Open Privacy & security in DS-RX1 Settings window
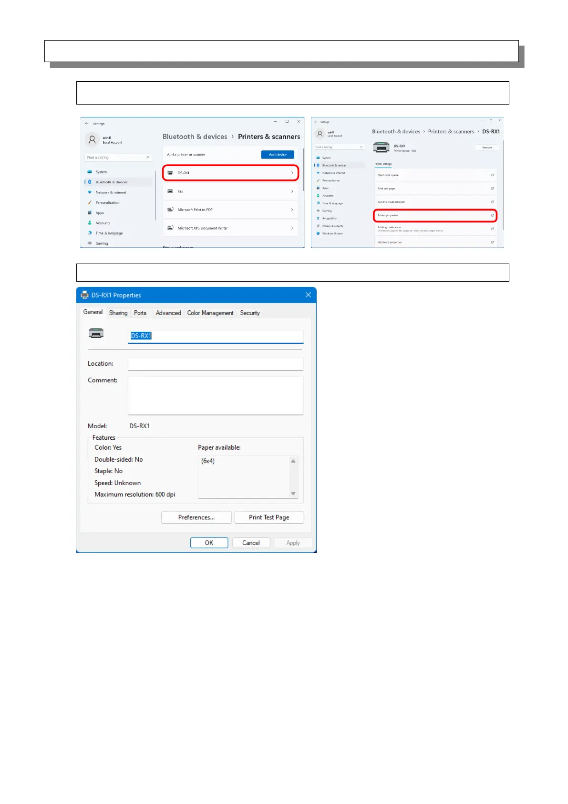This screenshot has height=804, width=568. click(332, 226)
